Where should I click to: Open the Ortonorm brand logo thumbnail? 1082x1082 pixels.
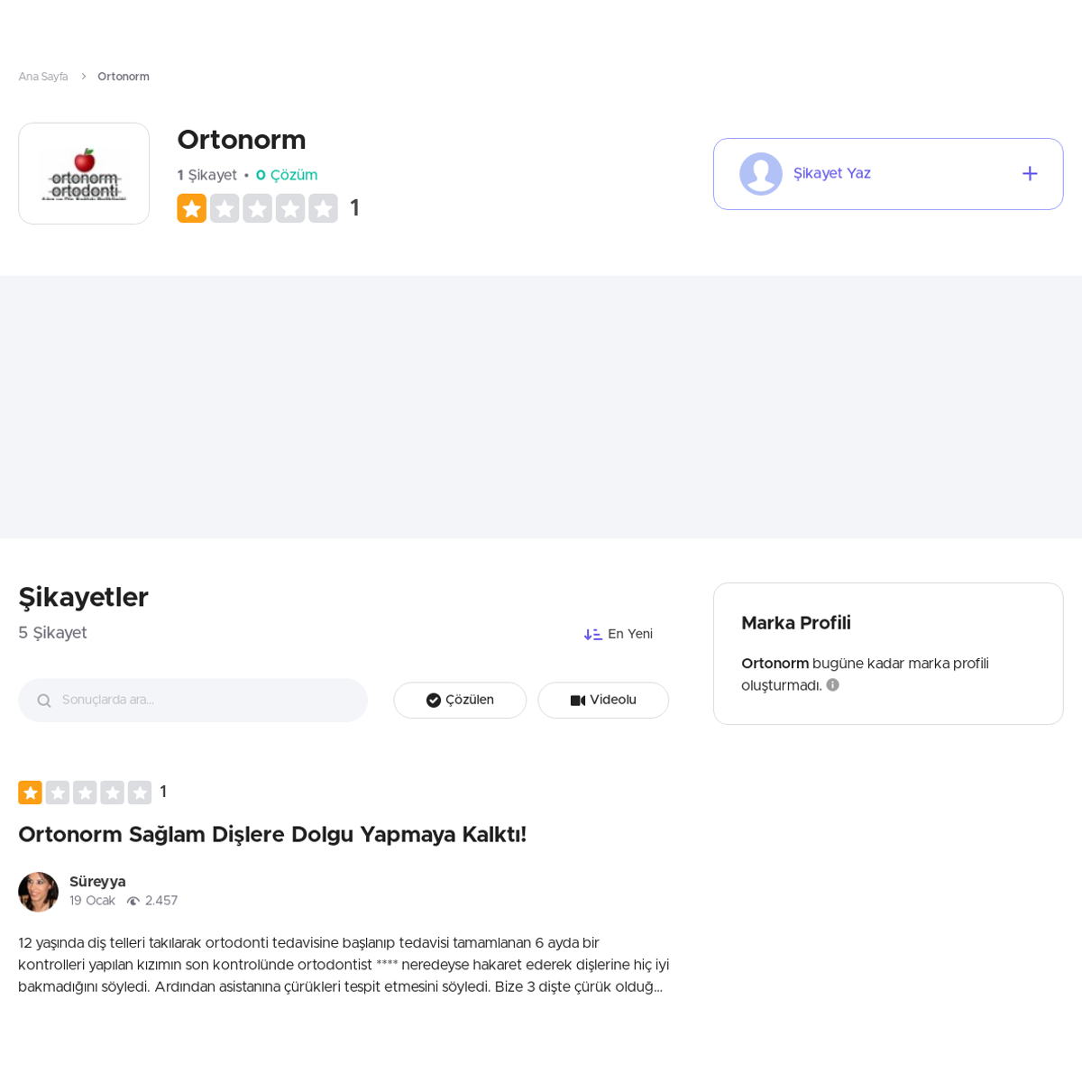84,173
